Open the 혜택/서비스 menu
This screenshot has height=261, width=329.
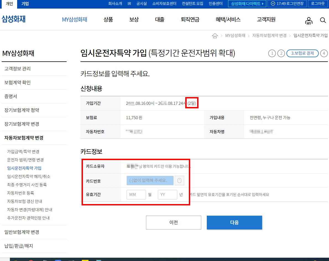(228, 20)
